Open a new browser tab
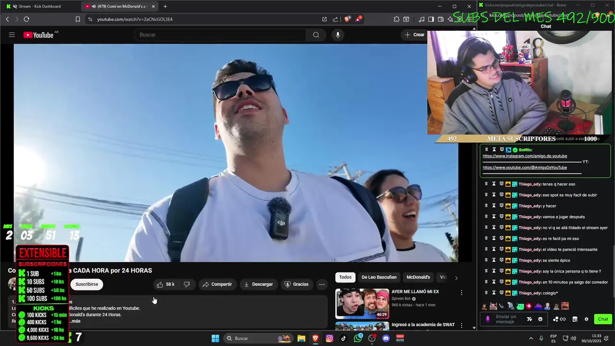The height and width of the screenshot is (346, 615). [x=165, y=6]
